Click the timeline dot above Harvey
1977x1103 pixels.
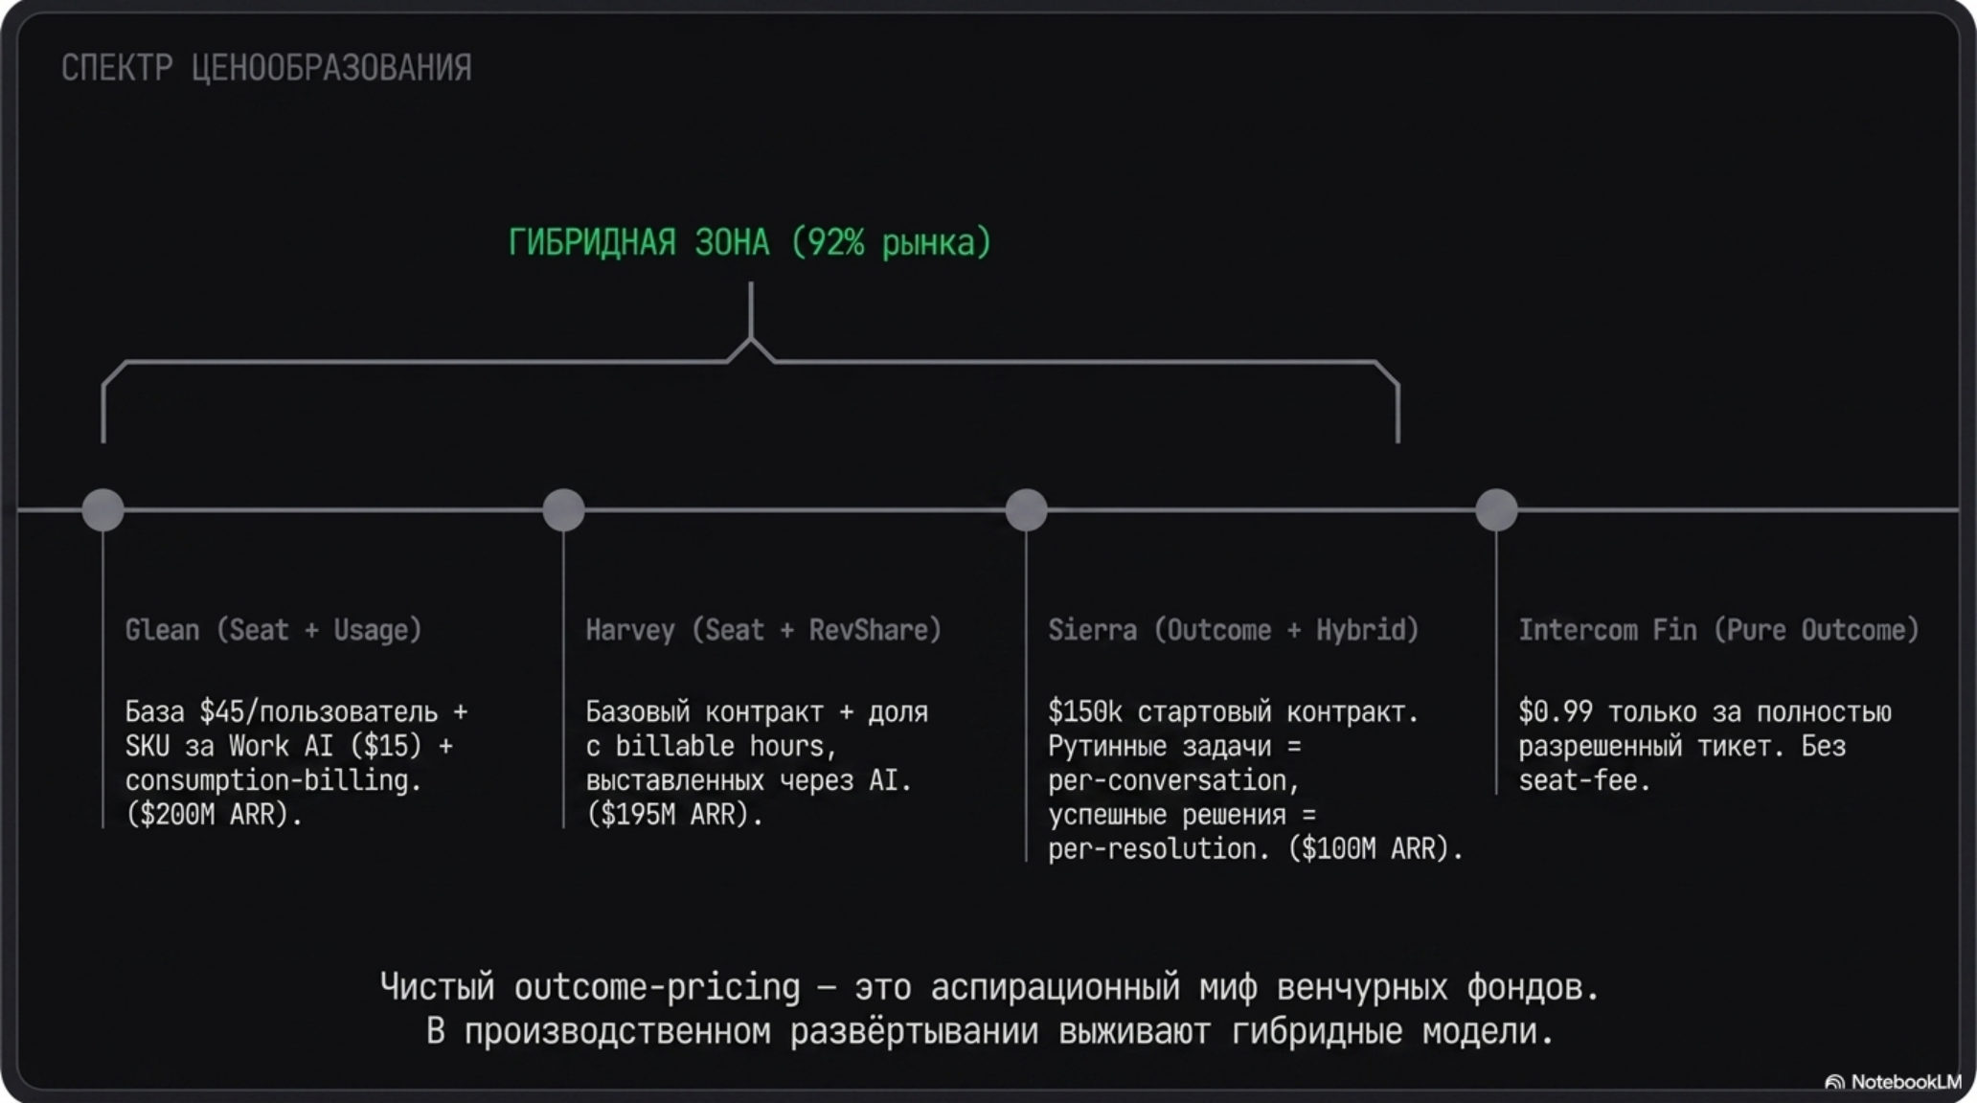[563, 509]
